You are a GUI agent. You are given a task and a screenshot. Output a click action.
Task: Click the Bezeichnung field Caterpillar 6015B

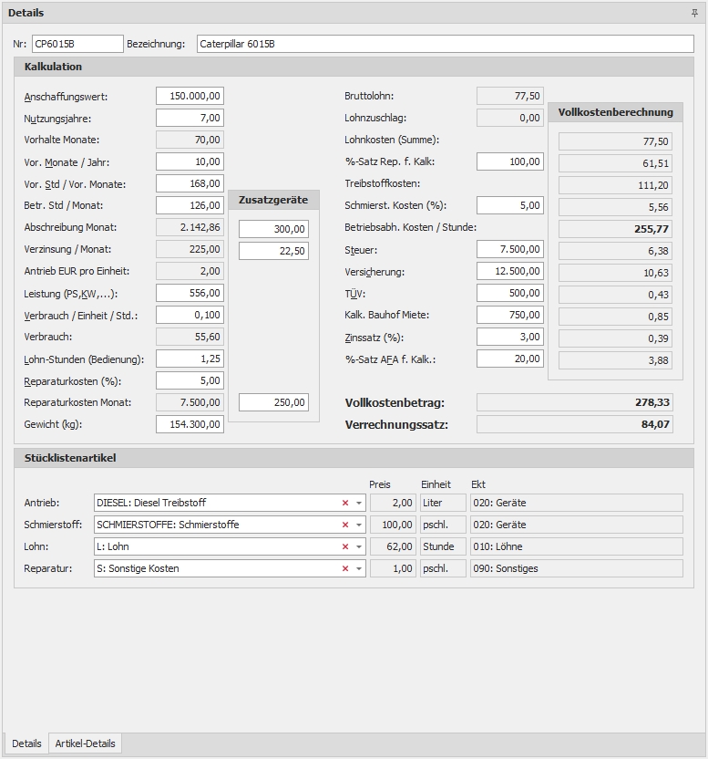click(445, 44)
